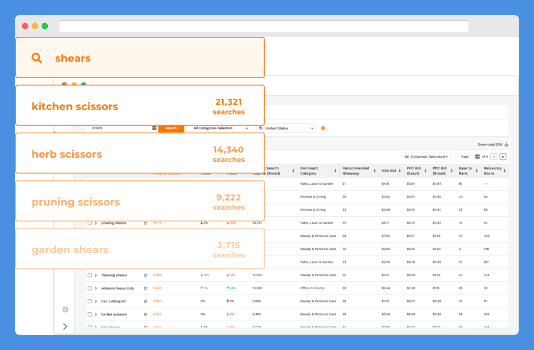Click the scissors heavy duty keyword text

(118, 288)
